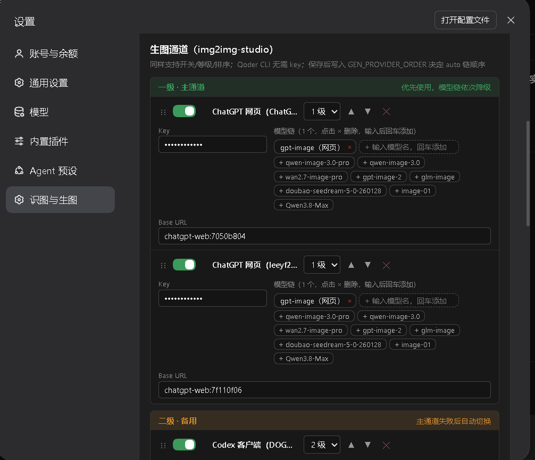The height and width of the screenshot is (460, 535).
Task: Remove gpt-image (网页) from first channel's chain
Action: coord(349,147)
